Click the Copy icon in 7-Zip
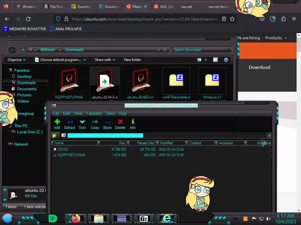This screenshot has height=225, width=301. coord(95,124)
